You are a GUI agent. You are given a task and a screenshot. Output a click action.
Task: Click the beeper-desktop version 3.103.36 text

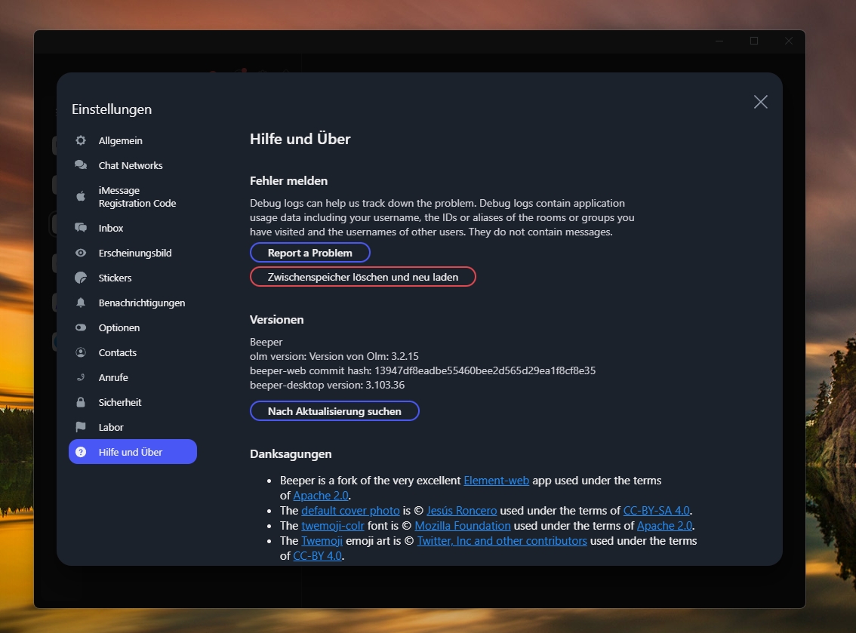[x=327, y=385]
